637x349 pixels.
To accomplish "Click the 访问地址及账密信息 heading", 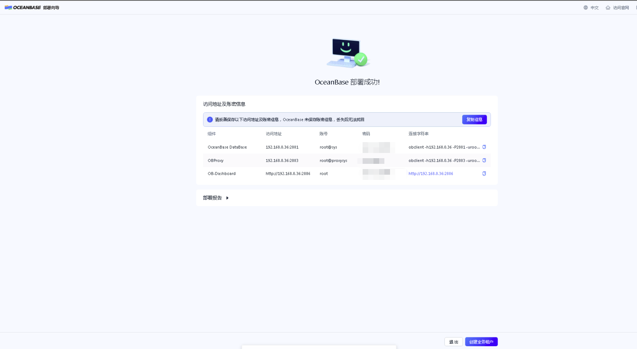I will point(224,104).
